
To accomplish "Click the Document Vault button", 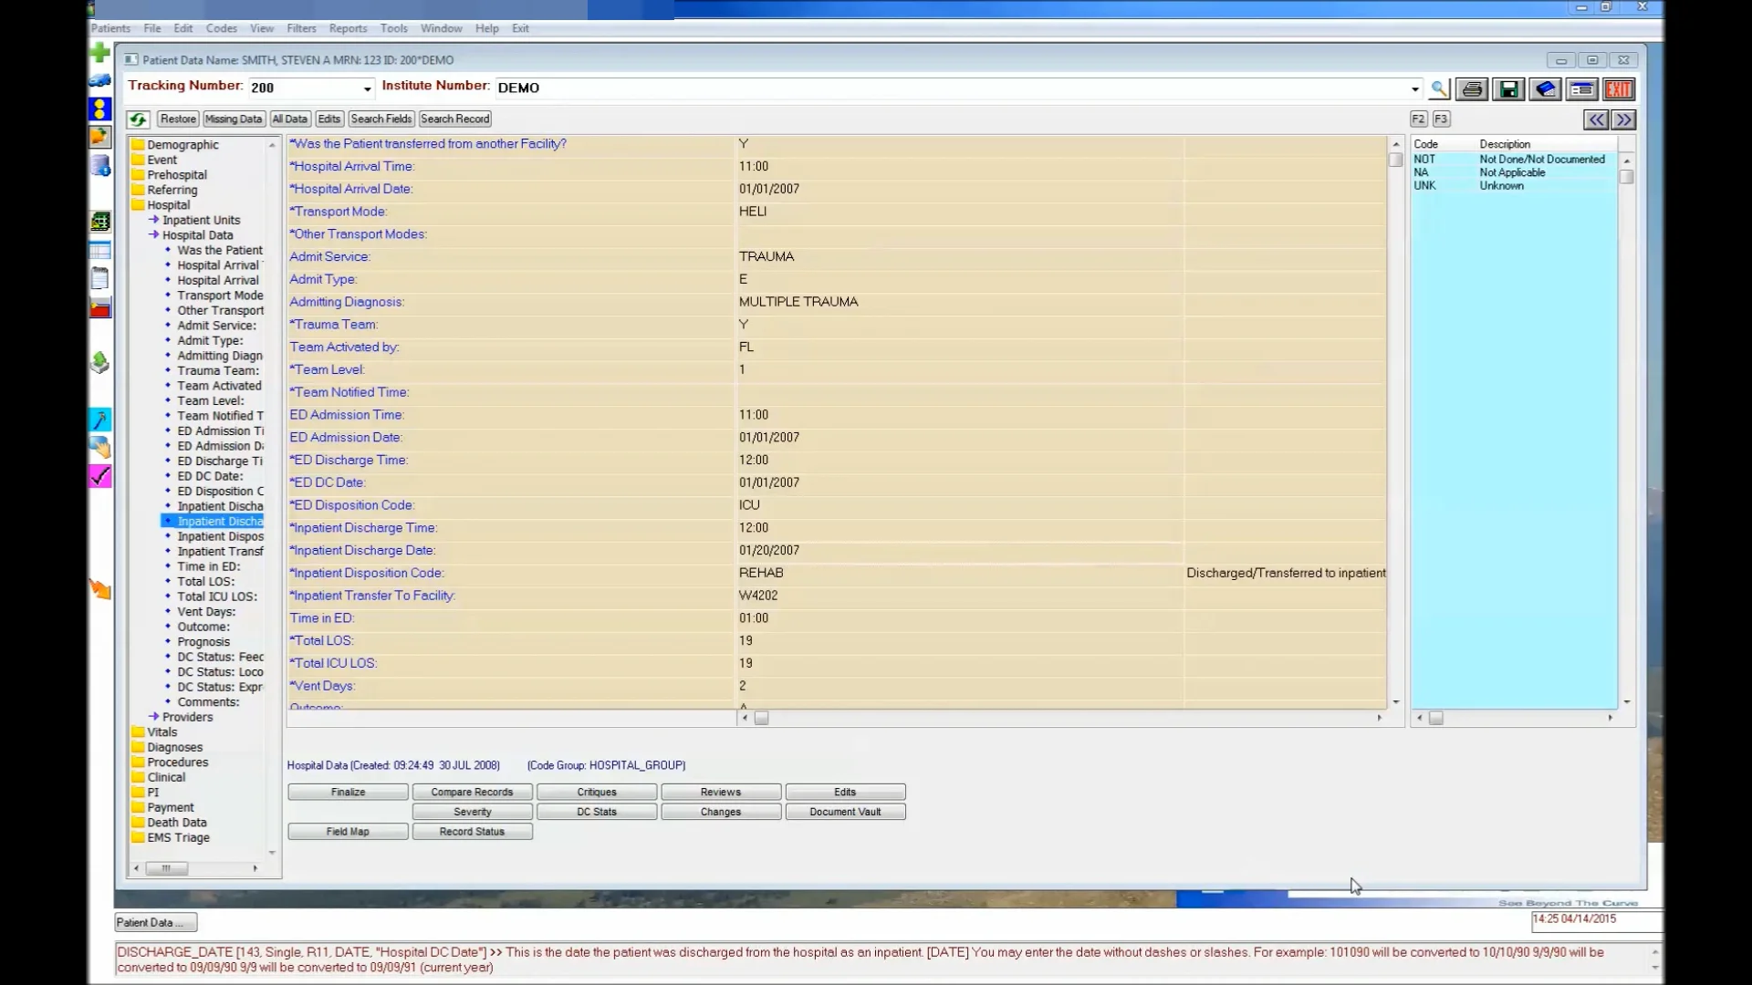I will click(845, 811).
